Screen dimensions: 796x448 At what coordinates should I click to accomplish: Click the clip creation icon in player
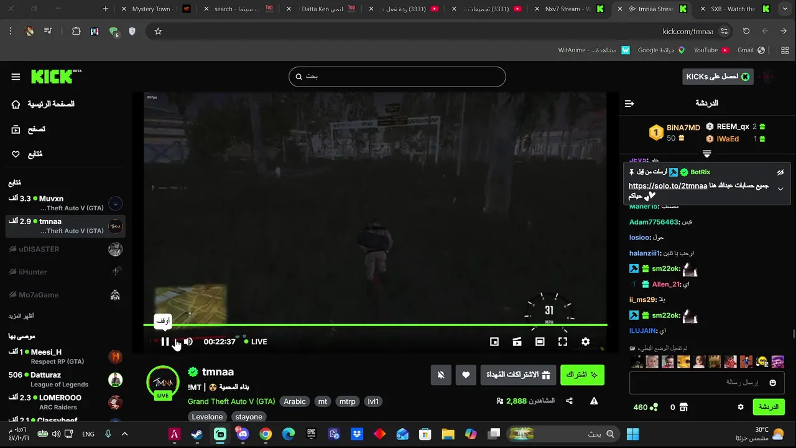tap(517, 342)
